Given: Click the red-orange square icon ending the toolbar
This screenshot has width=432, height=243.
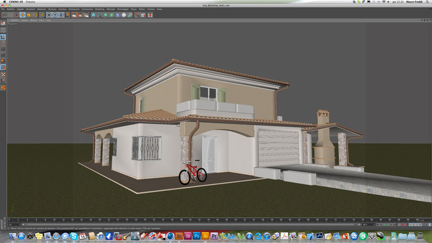Looking at the screenshot, I should pos(150,15).
